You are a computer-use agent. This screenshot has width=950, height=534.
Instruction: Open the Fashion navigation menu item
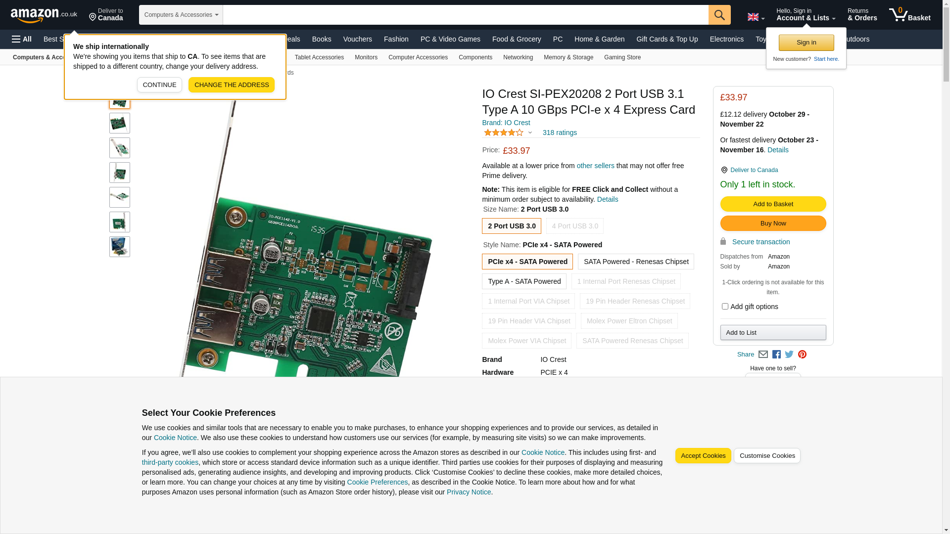pyautogui.click(x=396, y=39)
